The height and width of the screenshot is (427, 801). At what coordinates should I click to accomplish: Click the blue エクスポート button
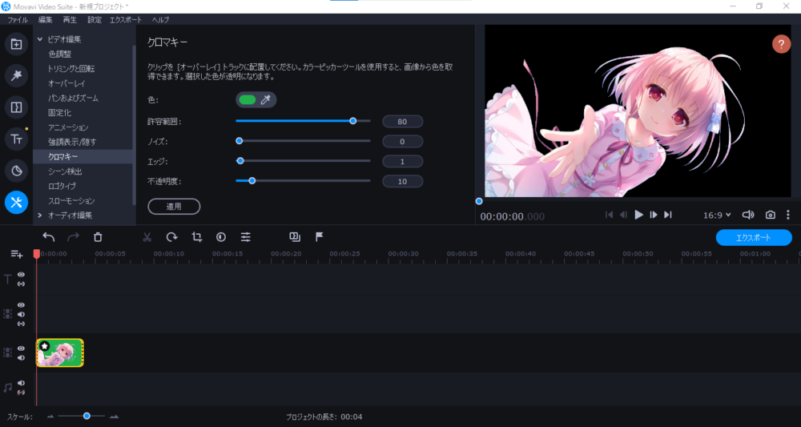tap(754, 237)
